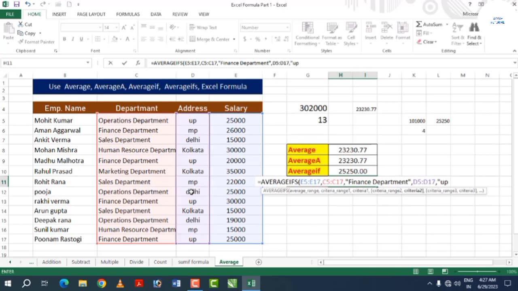518x291 pixels.
Task: Open the Addition sheet tab
Action: [x=51, y=262]
